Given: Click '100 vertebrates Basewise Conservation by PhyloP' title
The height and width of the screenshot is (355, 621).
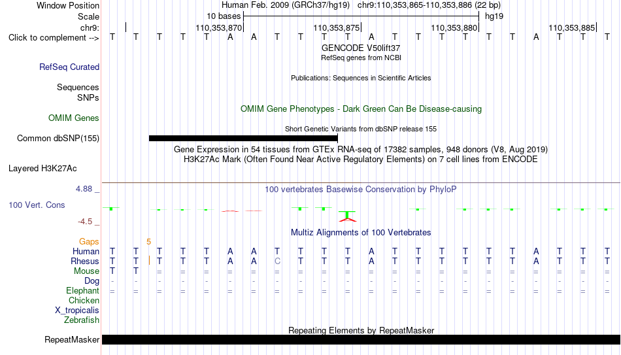Looking at the screenshot, I should (361, 190).
